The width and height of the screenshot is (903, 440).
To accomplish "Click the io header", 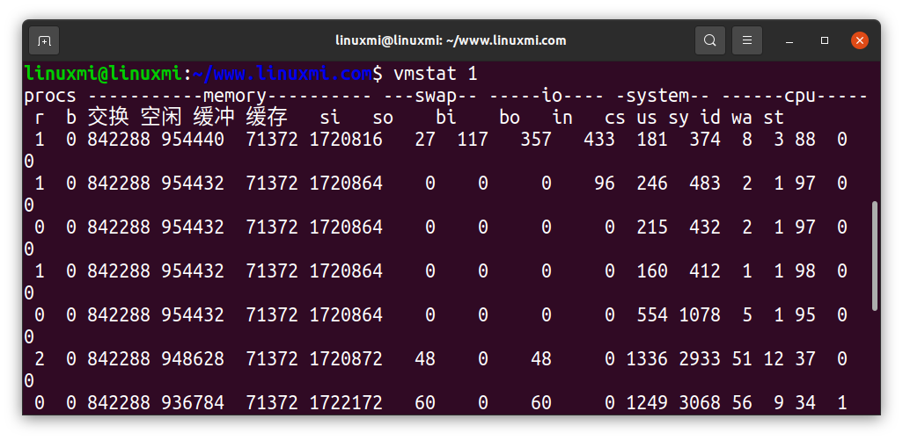I will [x=552, y=96].
